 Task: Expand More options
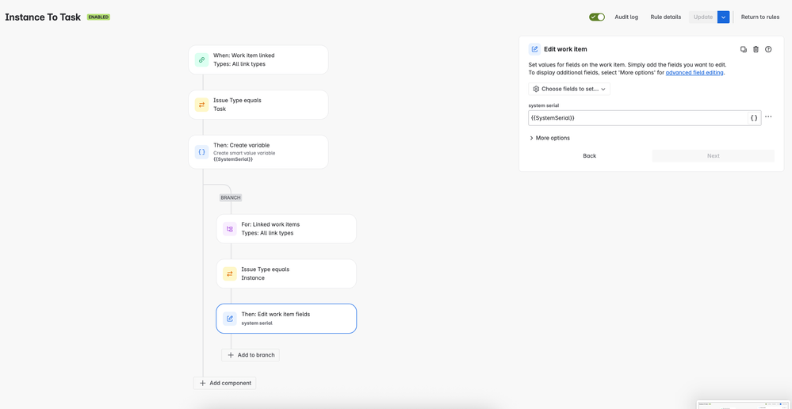tap(549, 138)
